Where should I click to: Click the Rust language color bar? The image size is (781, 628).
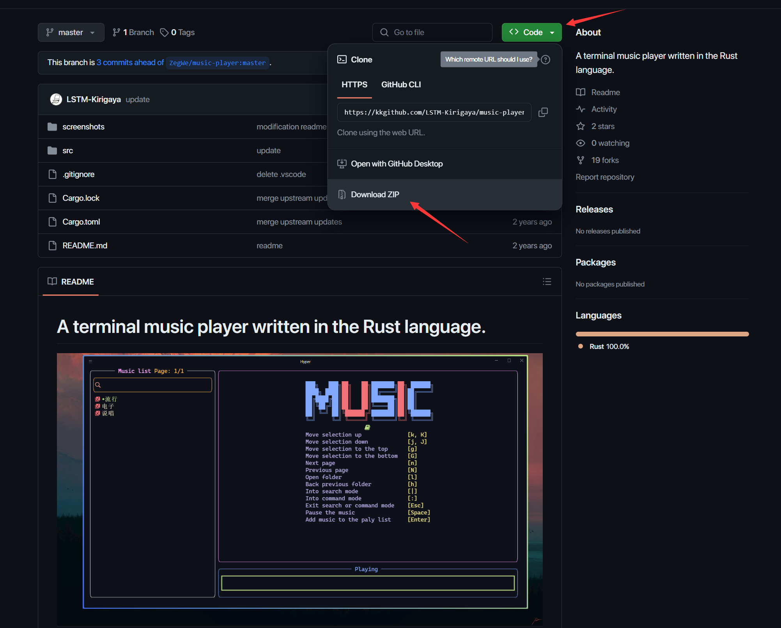[662, 334]
